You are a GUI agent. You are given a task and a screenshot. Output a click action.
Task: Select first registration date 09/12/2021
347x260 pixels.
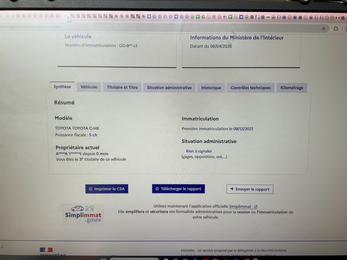[243, 129]
